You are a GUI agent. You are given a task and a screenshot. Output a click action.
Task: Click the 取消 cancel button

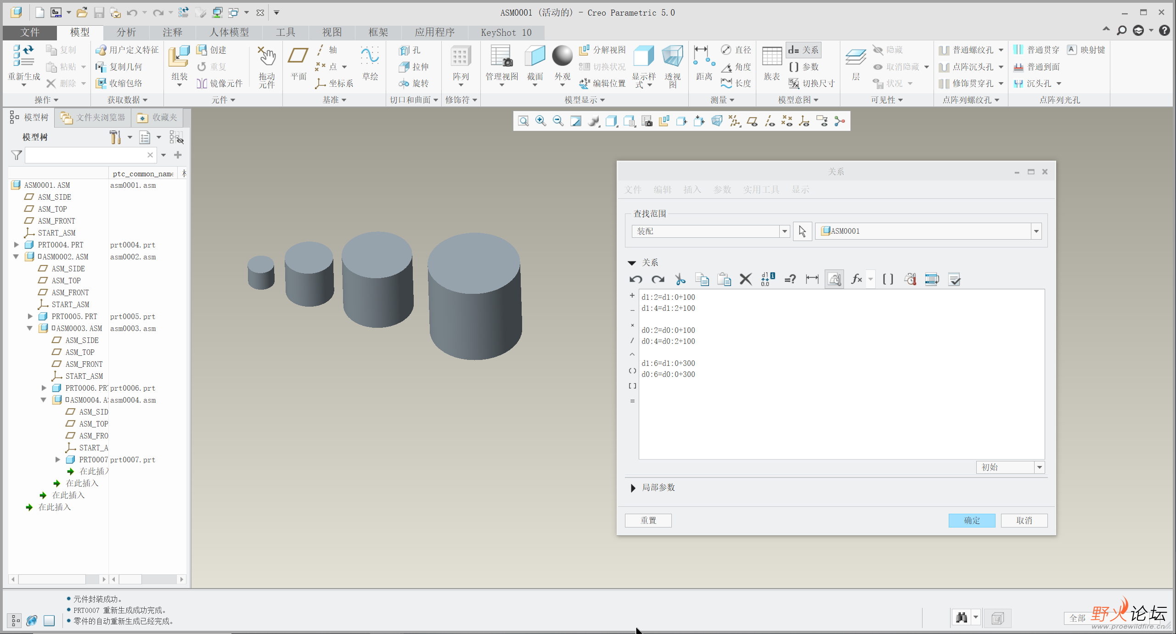pyautogui.click(x=1024, y=520)
